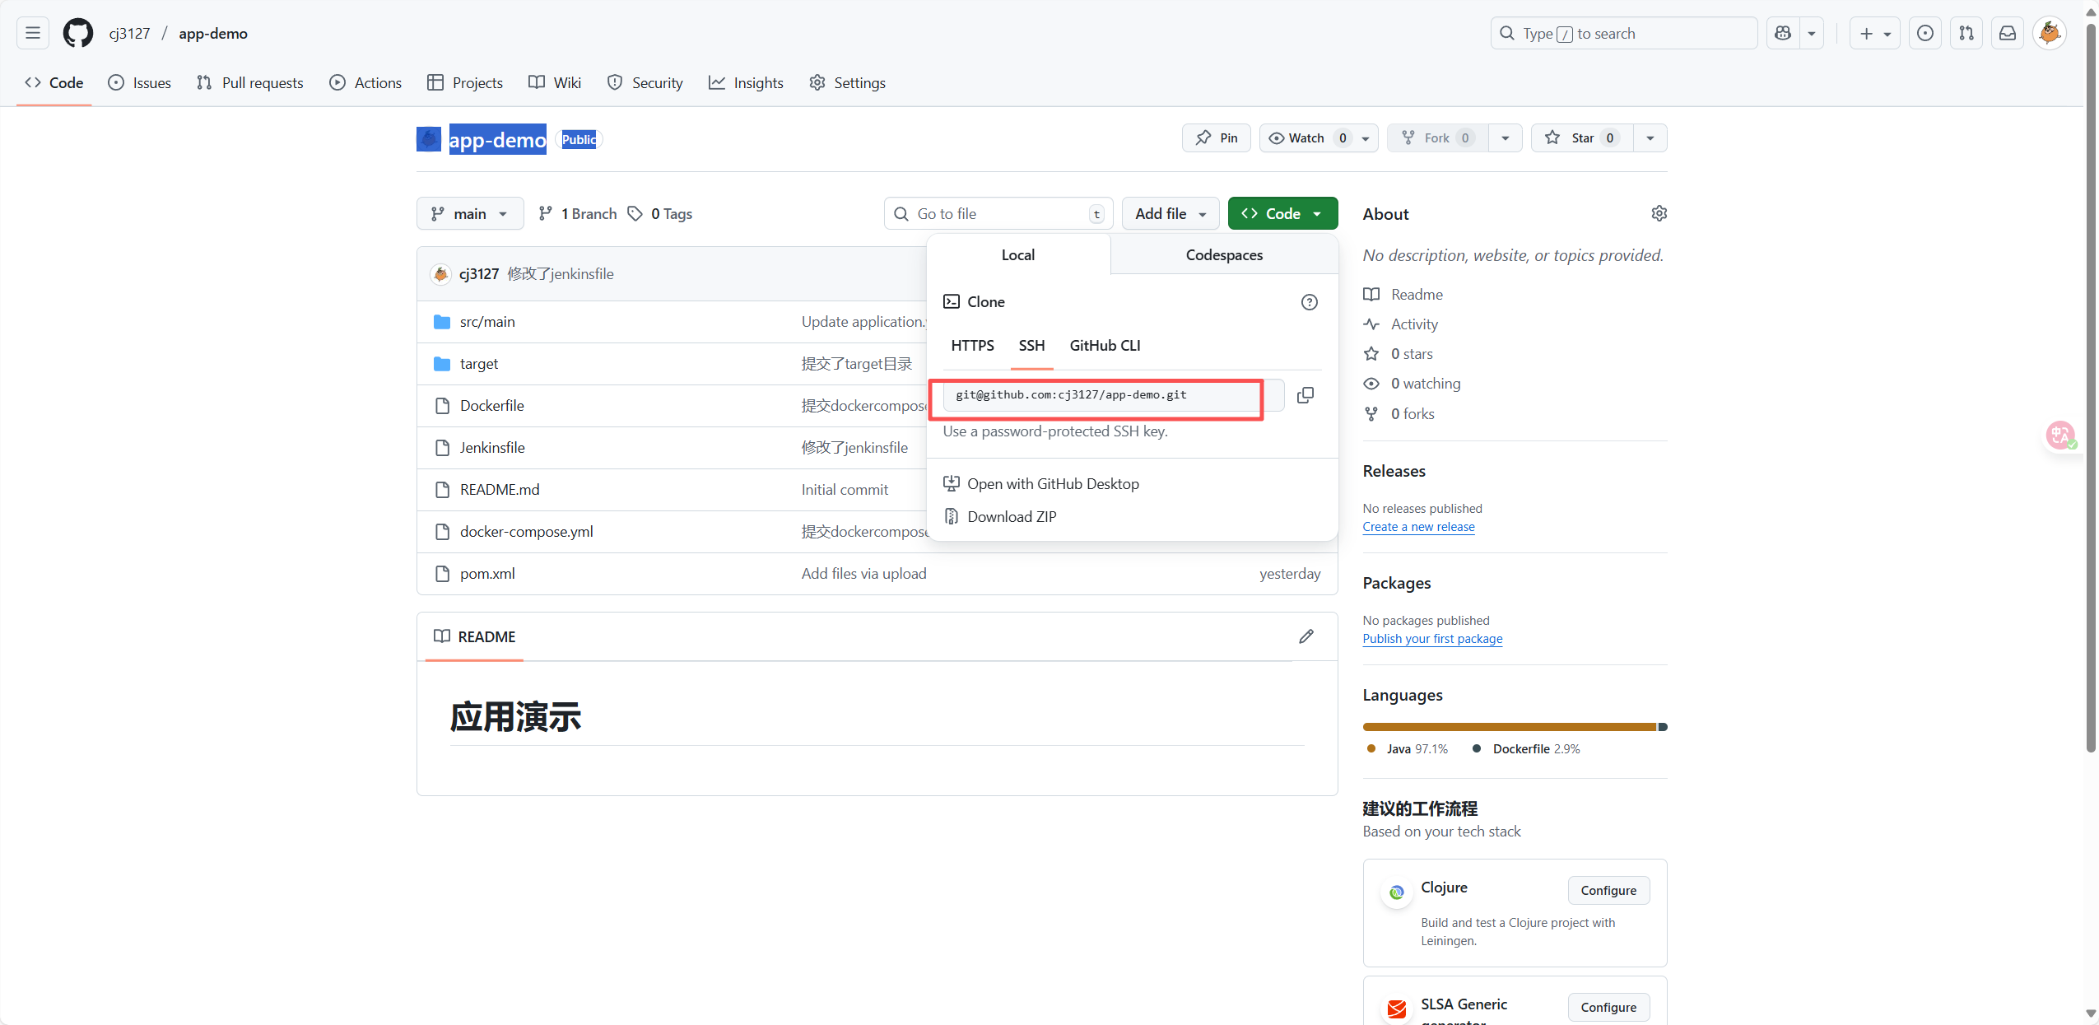2099x1025 pixels.
Task: Open Copilot chat icon
Action: (x=1783, y=33)
